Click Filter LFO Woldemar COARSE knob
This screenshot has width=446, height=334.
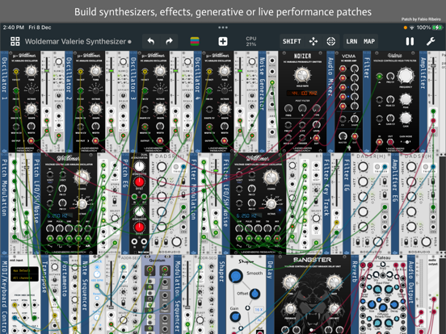tap(271, 177)
